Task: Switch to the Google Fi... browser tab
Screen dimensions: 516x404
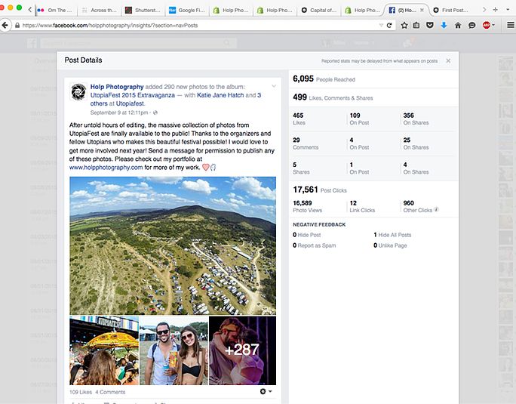Action: (187, 11)
